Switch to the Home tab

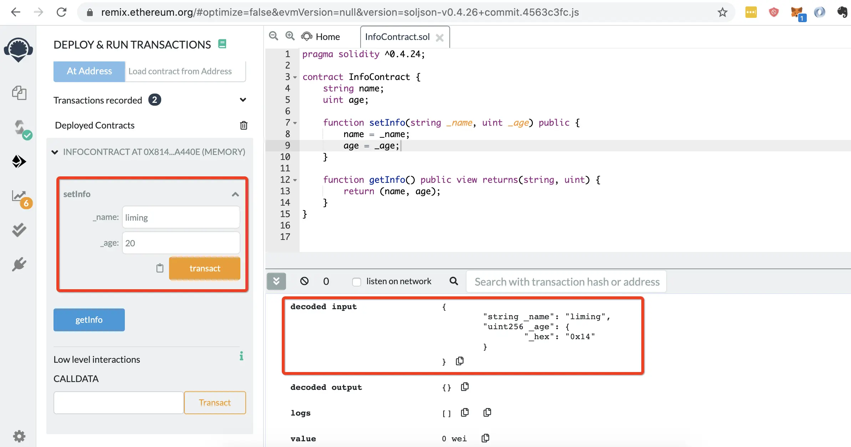click(x=327, y=37)
